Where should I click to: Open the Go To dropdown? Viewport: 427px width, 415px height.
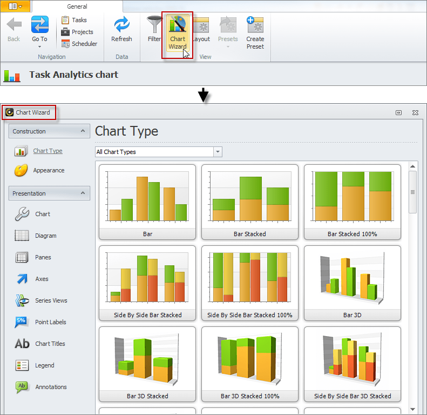click(39, 46)
